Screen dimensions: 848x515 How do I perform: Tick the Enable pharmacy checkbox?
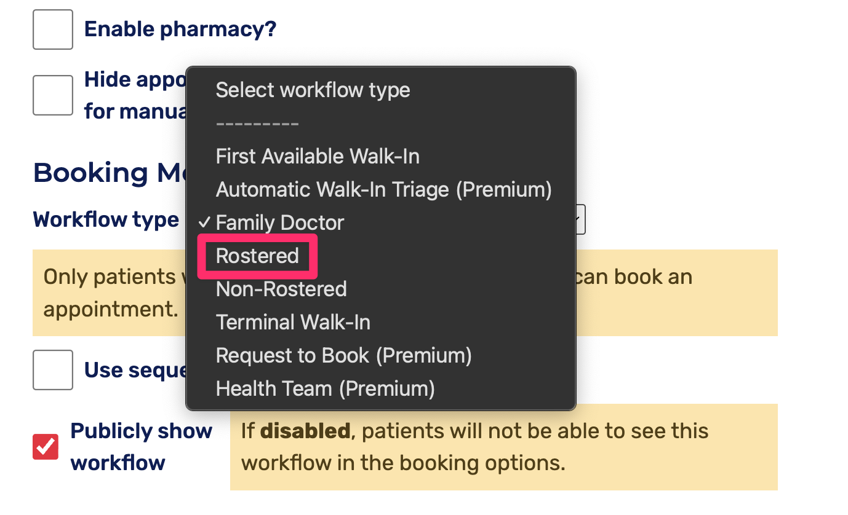point(53,29)
